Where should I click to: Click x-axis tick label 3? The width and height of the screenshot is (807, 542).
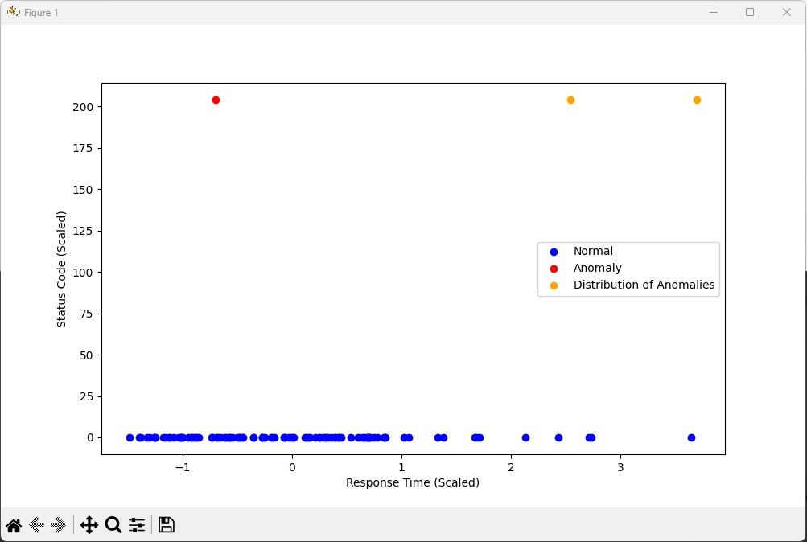click(x=620, y=467)
